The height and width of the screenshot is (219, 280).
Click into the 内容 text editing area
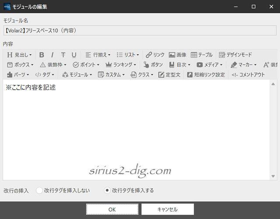(136, 130)
